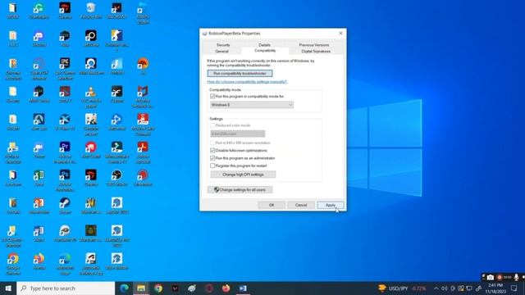Click Change settings for all users

point(240,189)
